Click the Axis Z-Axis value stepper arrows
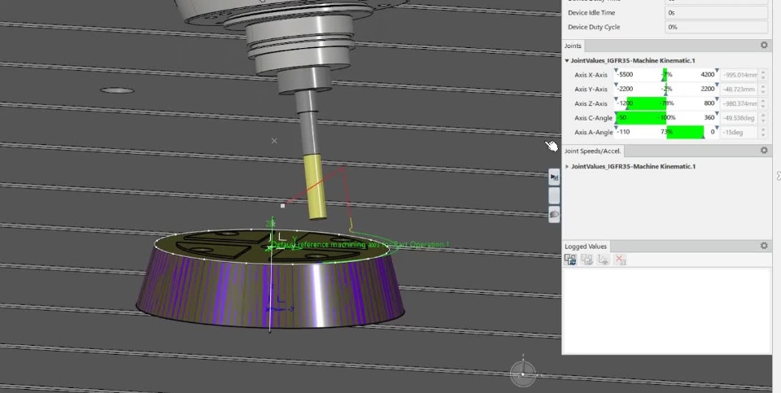 tap(762, 103)
